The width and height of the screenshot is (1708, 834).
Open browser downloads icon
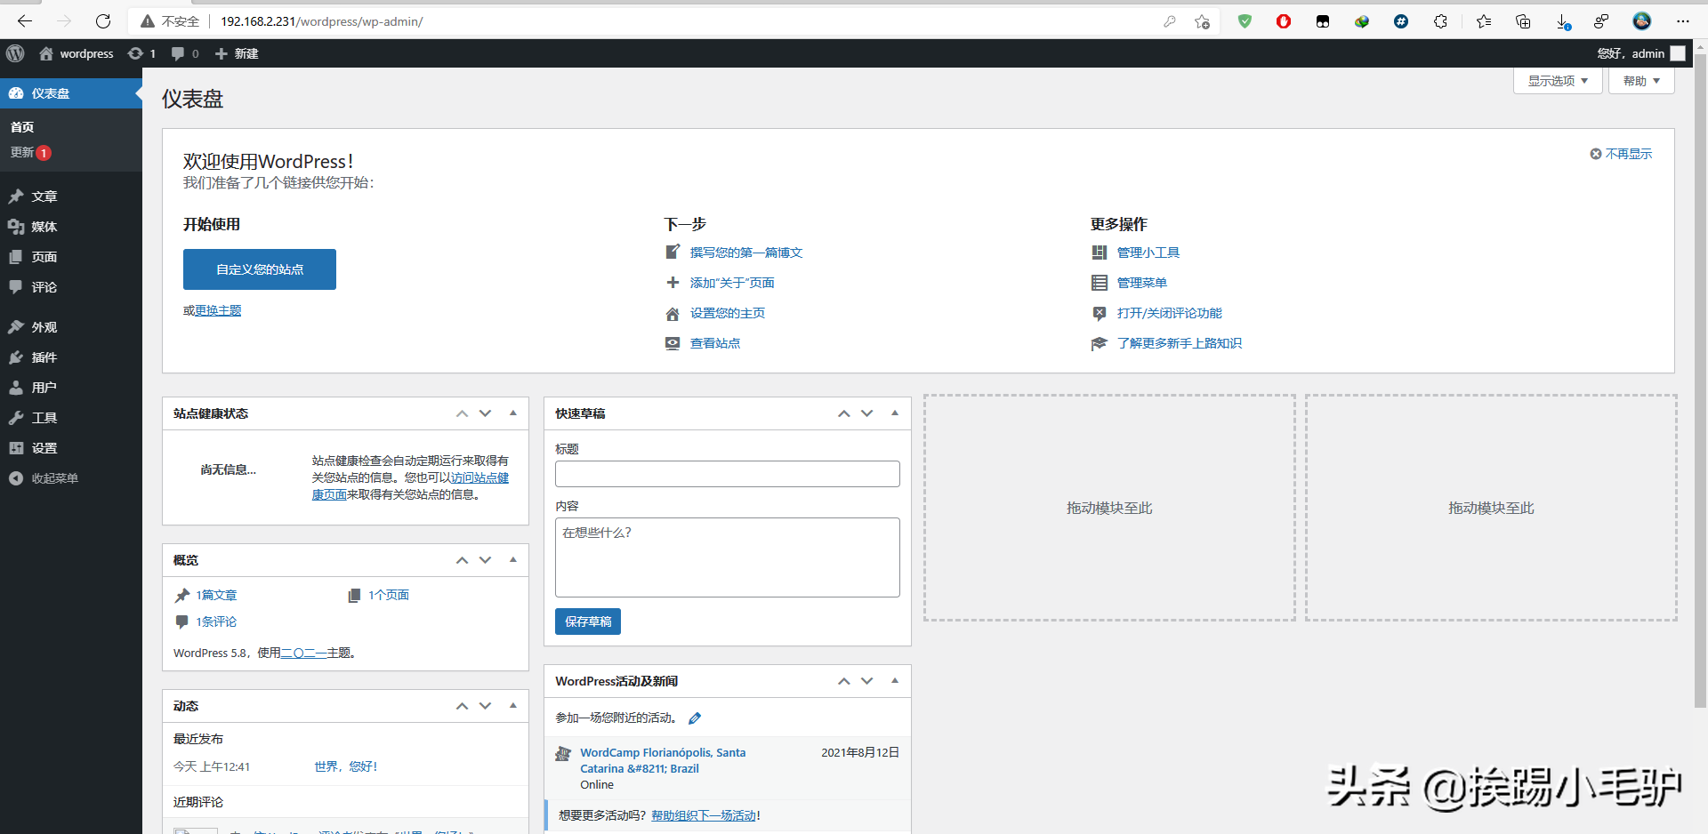tap(1563, 21)
